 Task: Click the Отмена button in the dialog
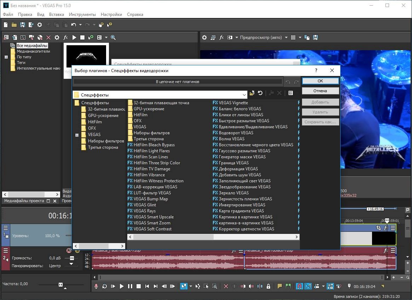[x=320, y=91]
